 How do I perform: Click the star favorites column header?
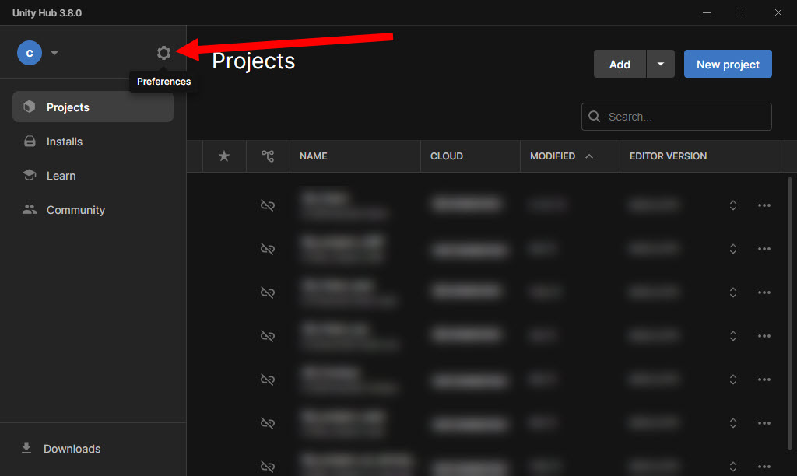pos(224,156)
